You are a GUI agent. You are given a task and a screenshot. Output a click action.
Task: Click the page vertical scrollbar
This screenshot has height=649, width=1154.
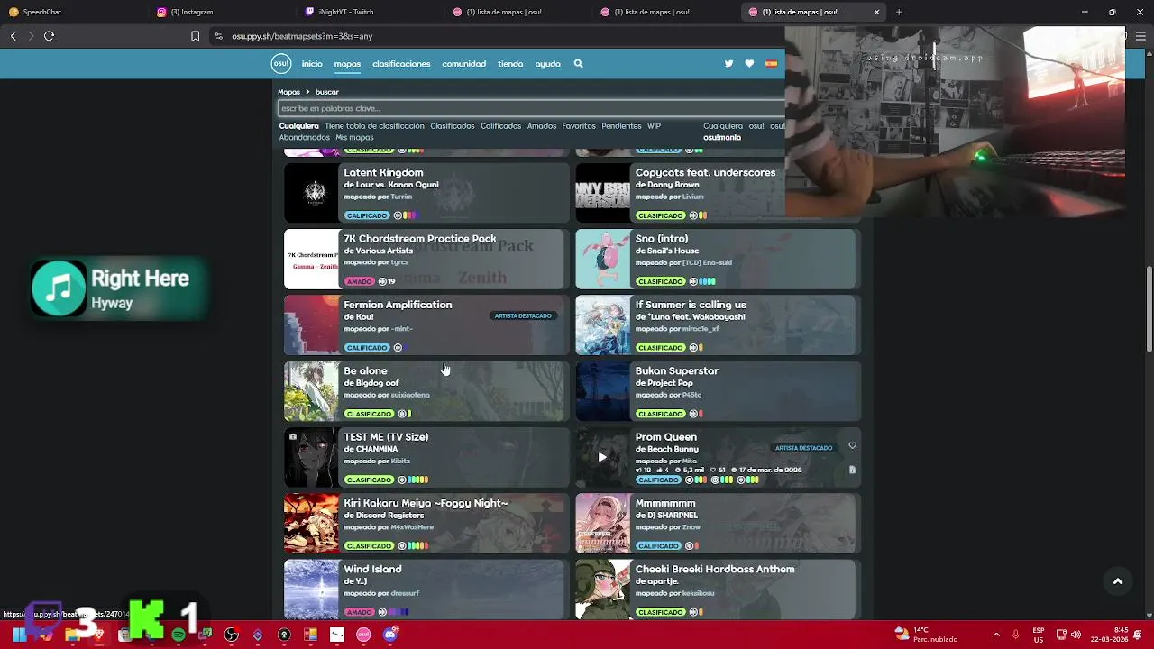(x=1149, y=309)
